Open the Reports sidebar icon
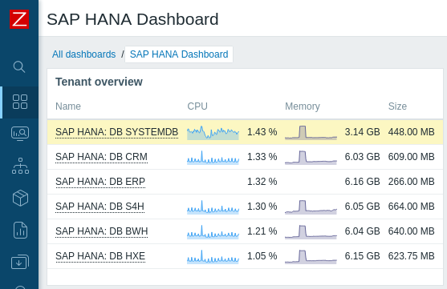 point(20,230)
